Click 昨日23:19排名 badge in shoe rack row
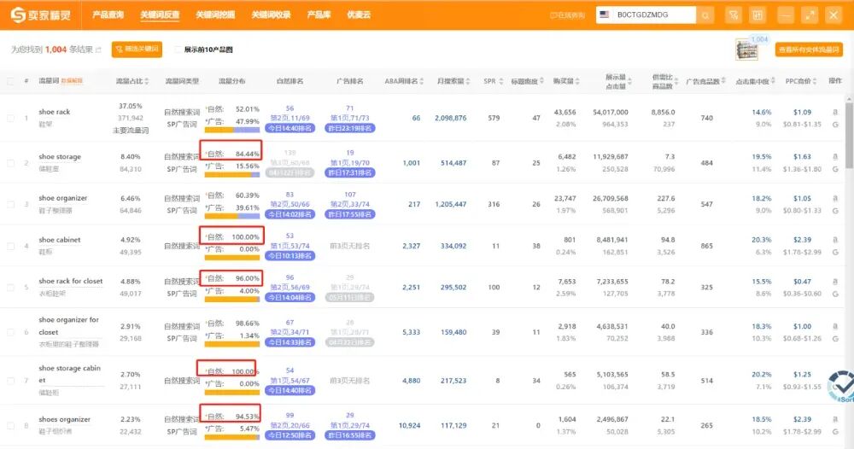Viewport: 854px width, 449px height. 349,128
